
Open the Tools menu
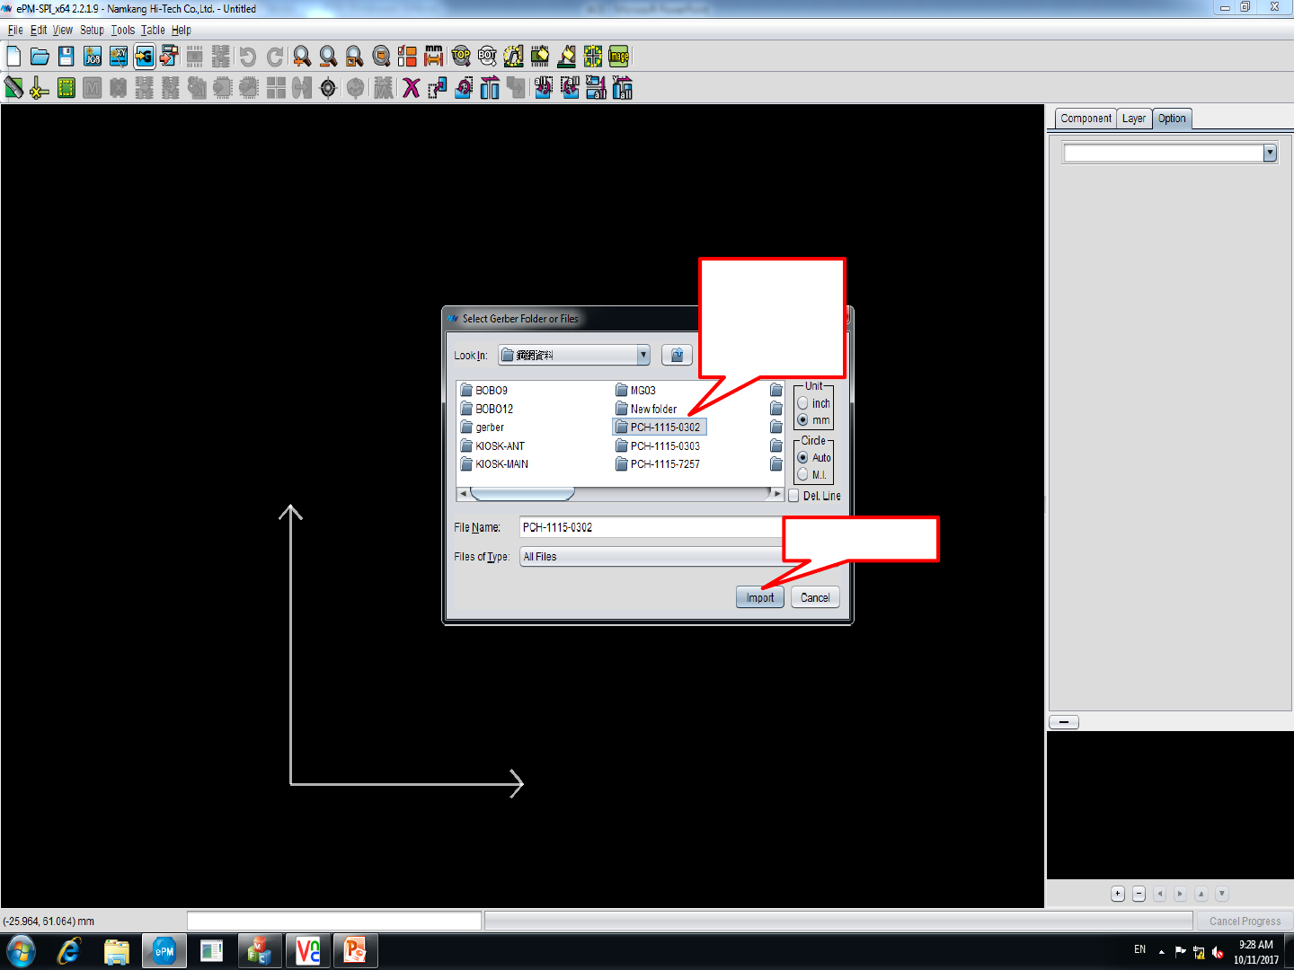tap(123, 30)
